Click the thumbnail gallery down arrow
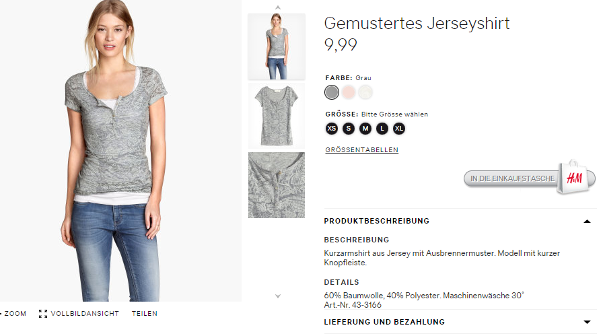 tap(278, 296)
